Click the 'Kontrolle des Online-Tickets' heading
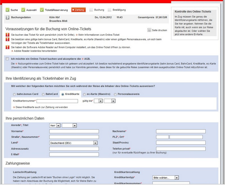Screen dimensions: 225x185 coord(193,12)
